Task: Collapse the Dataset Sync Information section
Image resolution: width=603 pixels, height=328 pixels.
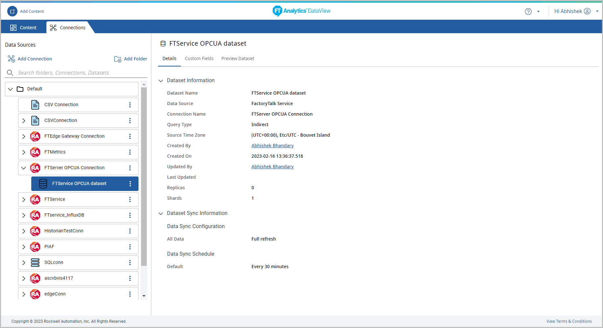Action: (161, 214)
